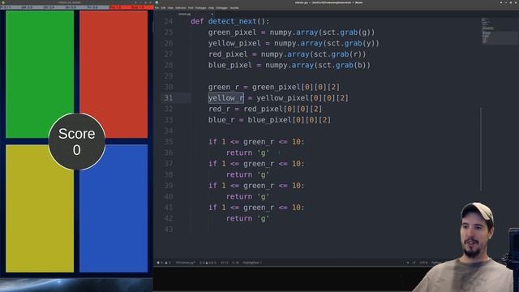Click the 'def' keyword on line 24
519x292 pixels.
(x=197, y=21)
